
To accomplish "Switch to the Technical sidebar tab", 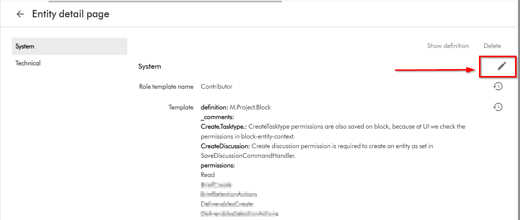I will click(x=28, y=63).
